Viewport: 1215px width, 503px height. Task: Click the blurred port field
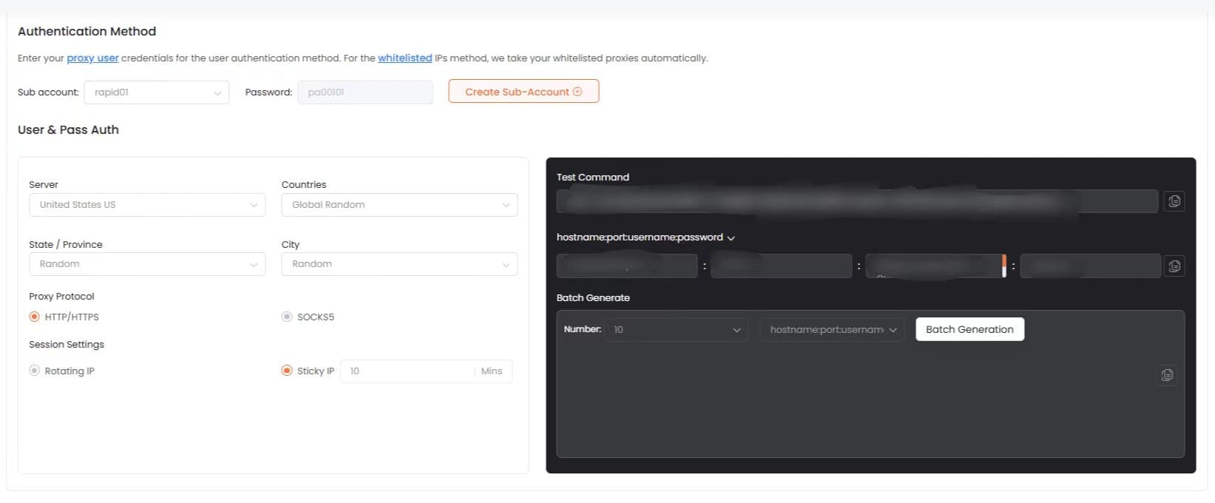pos(781,266)
